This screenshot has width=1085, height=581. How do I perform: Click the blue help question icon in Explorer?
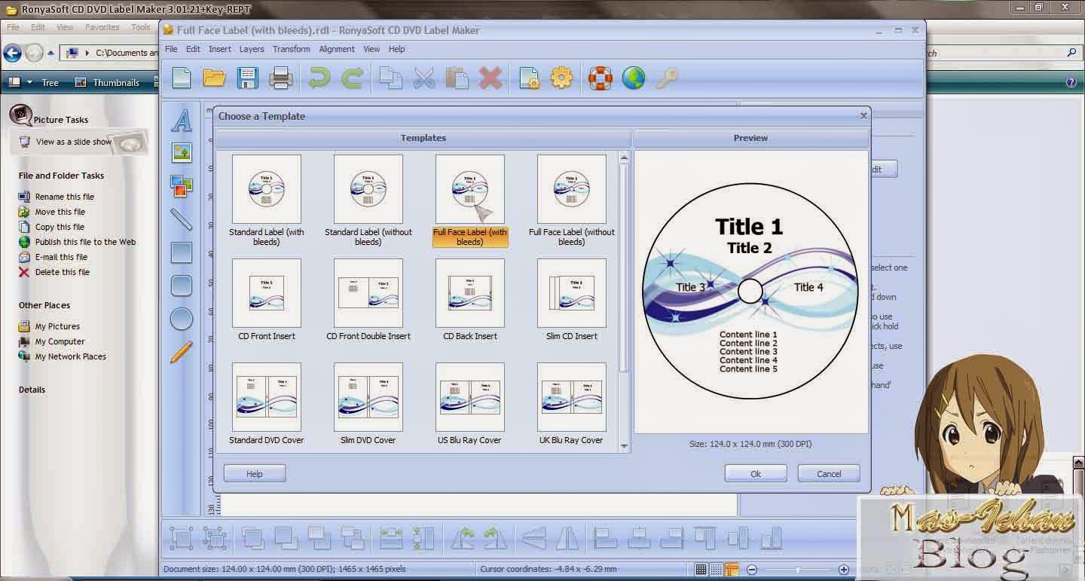(x=1071, y=82)
